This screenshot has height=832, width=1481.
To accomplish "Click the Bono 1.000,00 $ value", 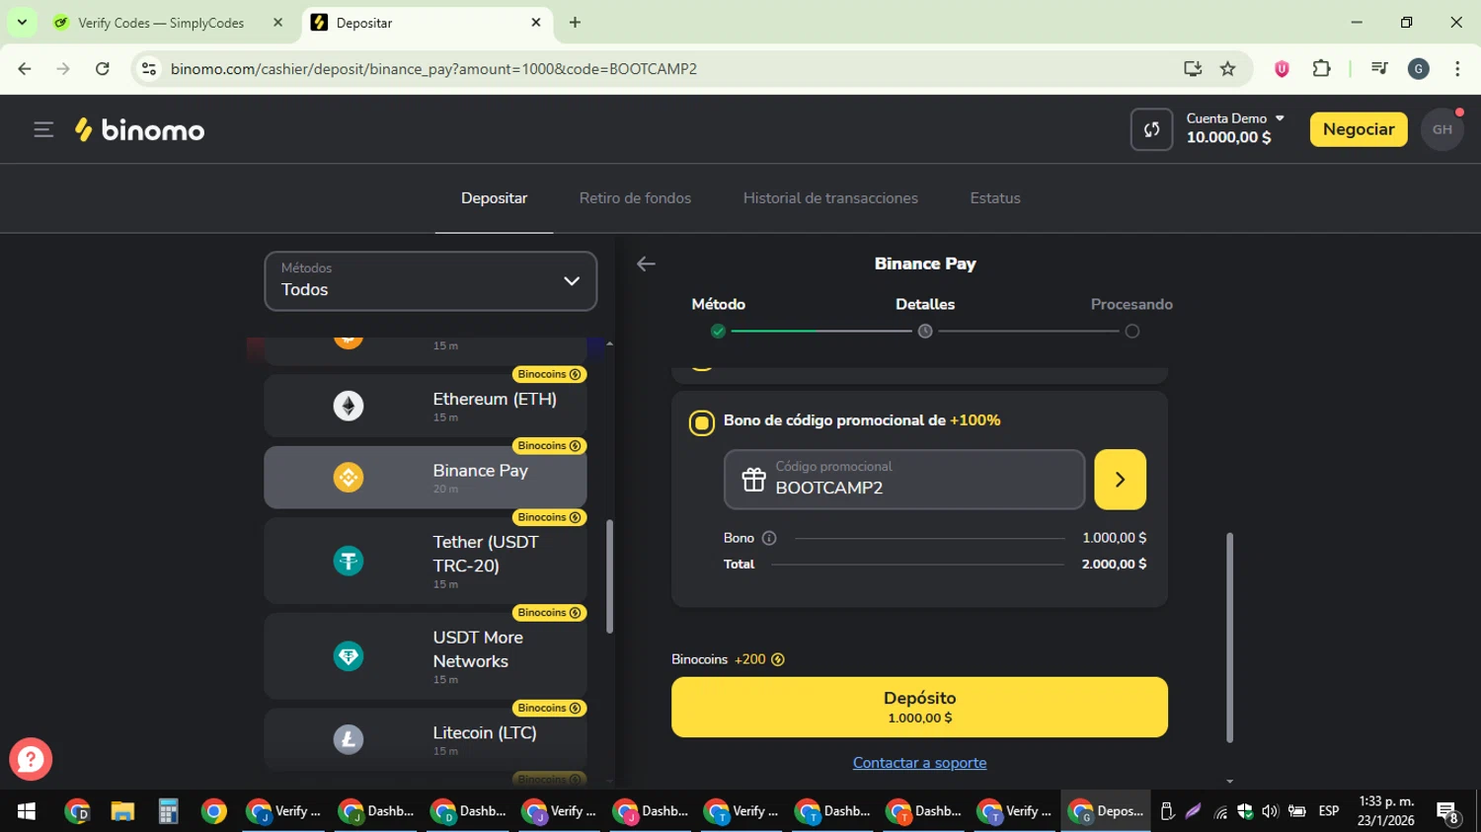I will click(1114, 538).
